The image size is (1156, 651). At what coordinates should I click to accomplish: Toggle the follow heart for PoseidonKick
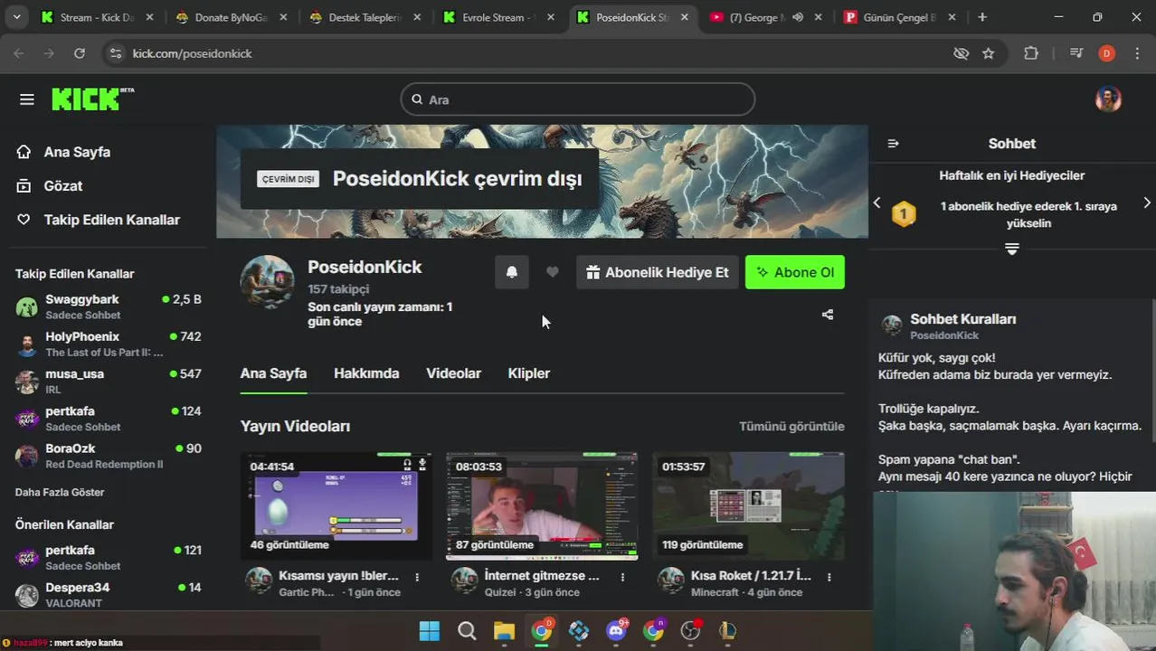point(552,272)
